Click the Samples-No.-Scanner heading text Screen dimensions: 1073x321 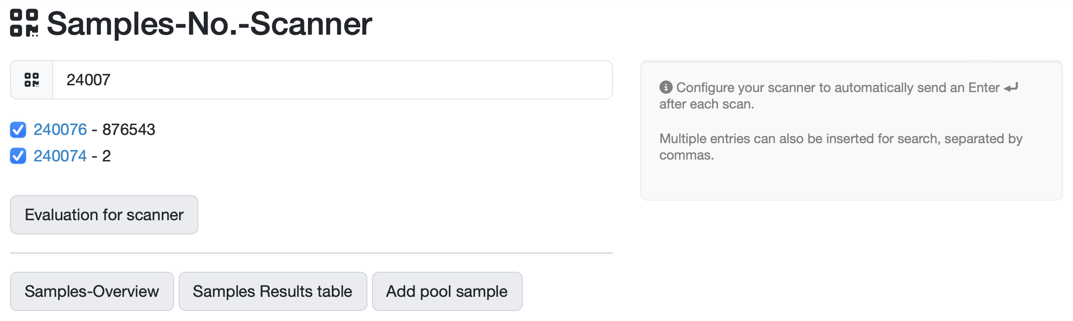pos(209,24)
